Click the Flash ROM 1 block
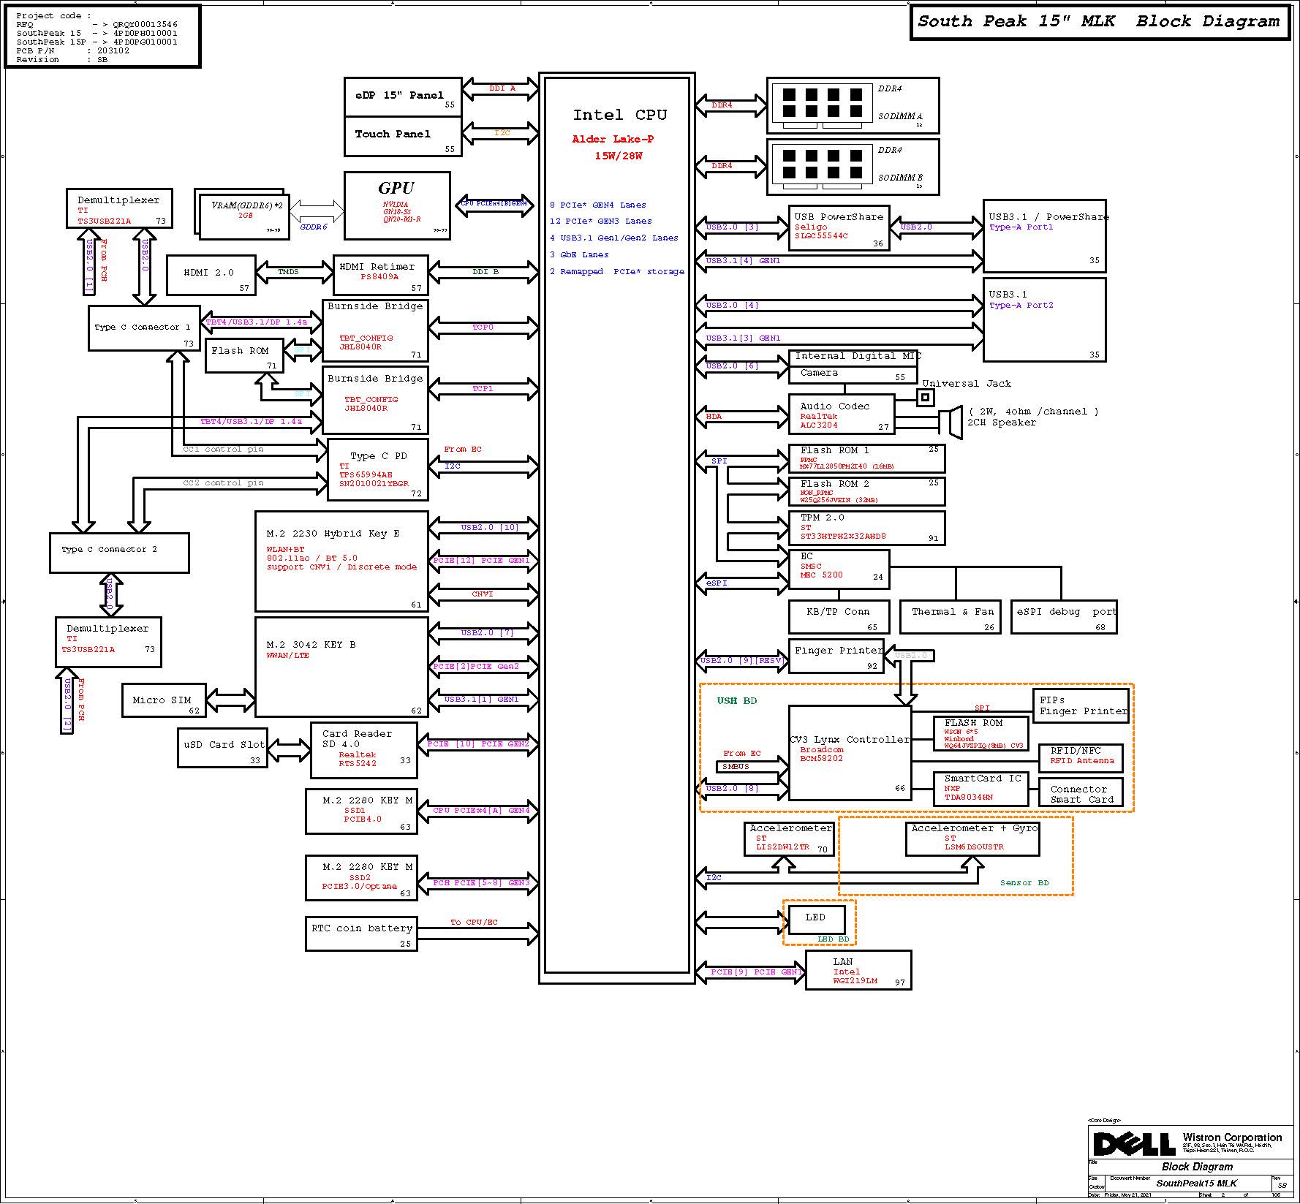Image resolution: width=1300 pixels, height=1204 pixels. [867, 458]
